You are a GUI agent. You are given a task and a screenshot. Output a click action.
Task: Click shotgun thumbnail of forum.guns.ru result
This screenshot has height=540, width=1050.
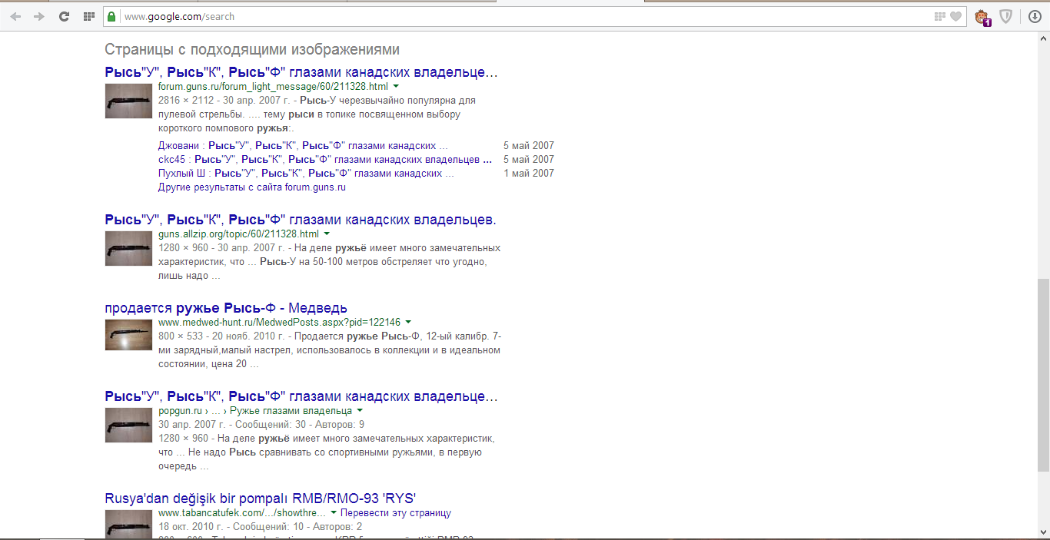point(128,101)
